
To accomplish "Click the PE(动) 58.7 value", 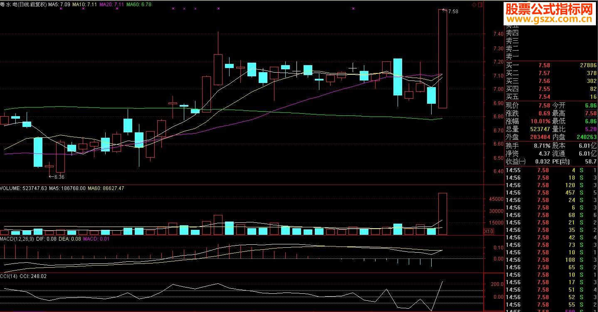I will click(x=591, y=161).
